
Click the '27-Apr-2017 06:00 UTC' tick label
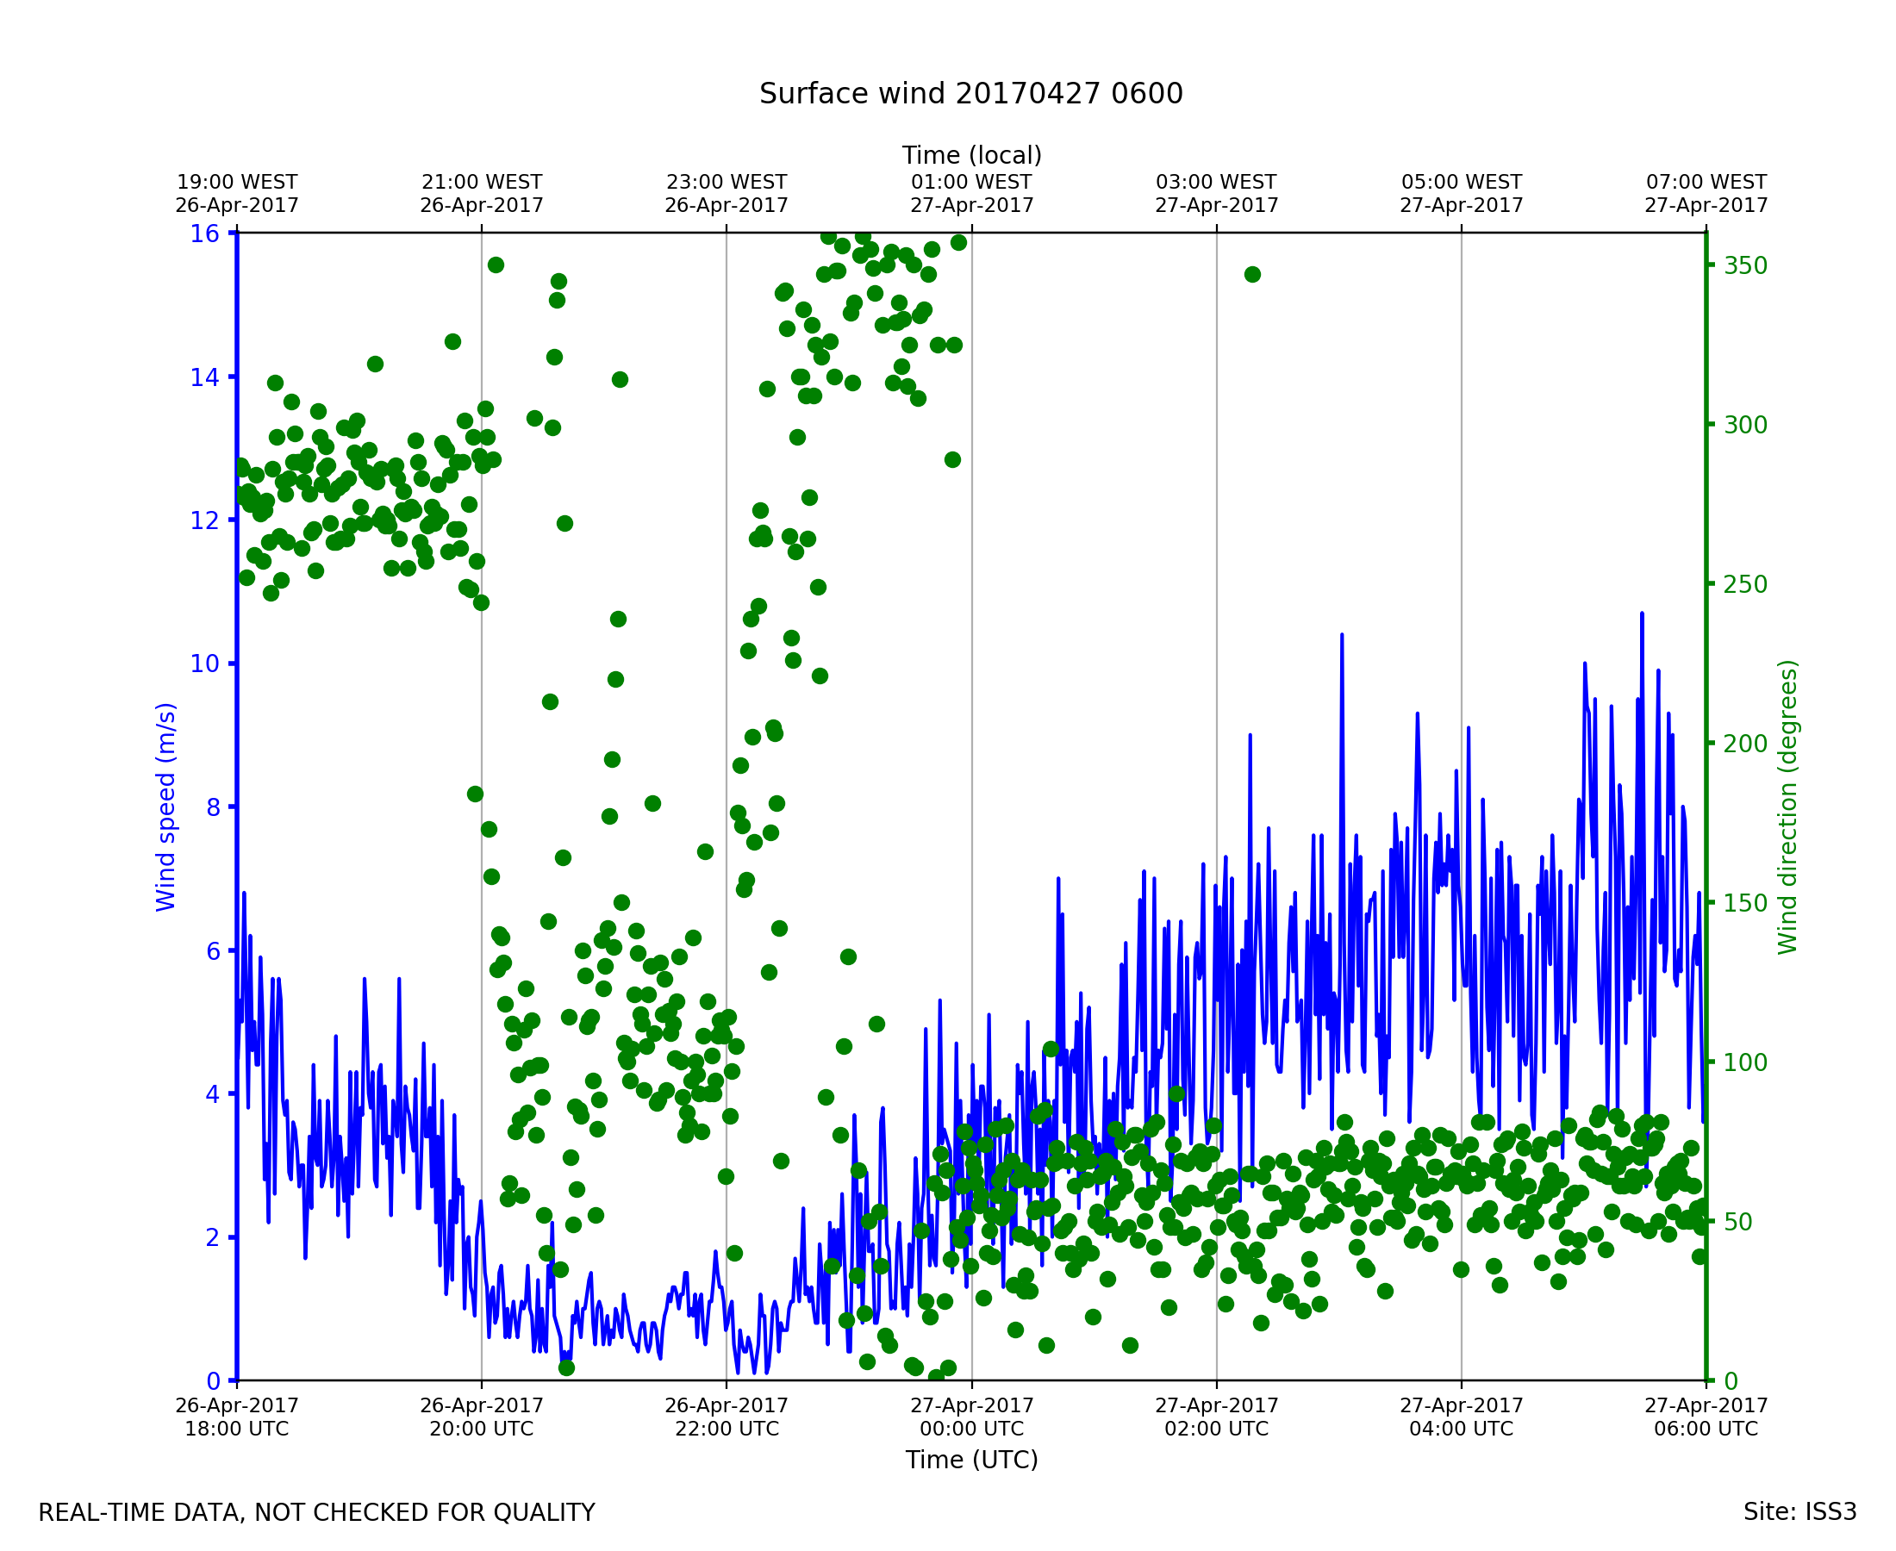[1705, 1416]
